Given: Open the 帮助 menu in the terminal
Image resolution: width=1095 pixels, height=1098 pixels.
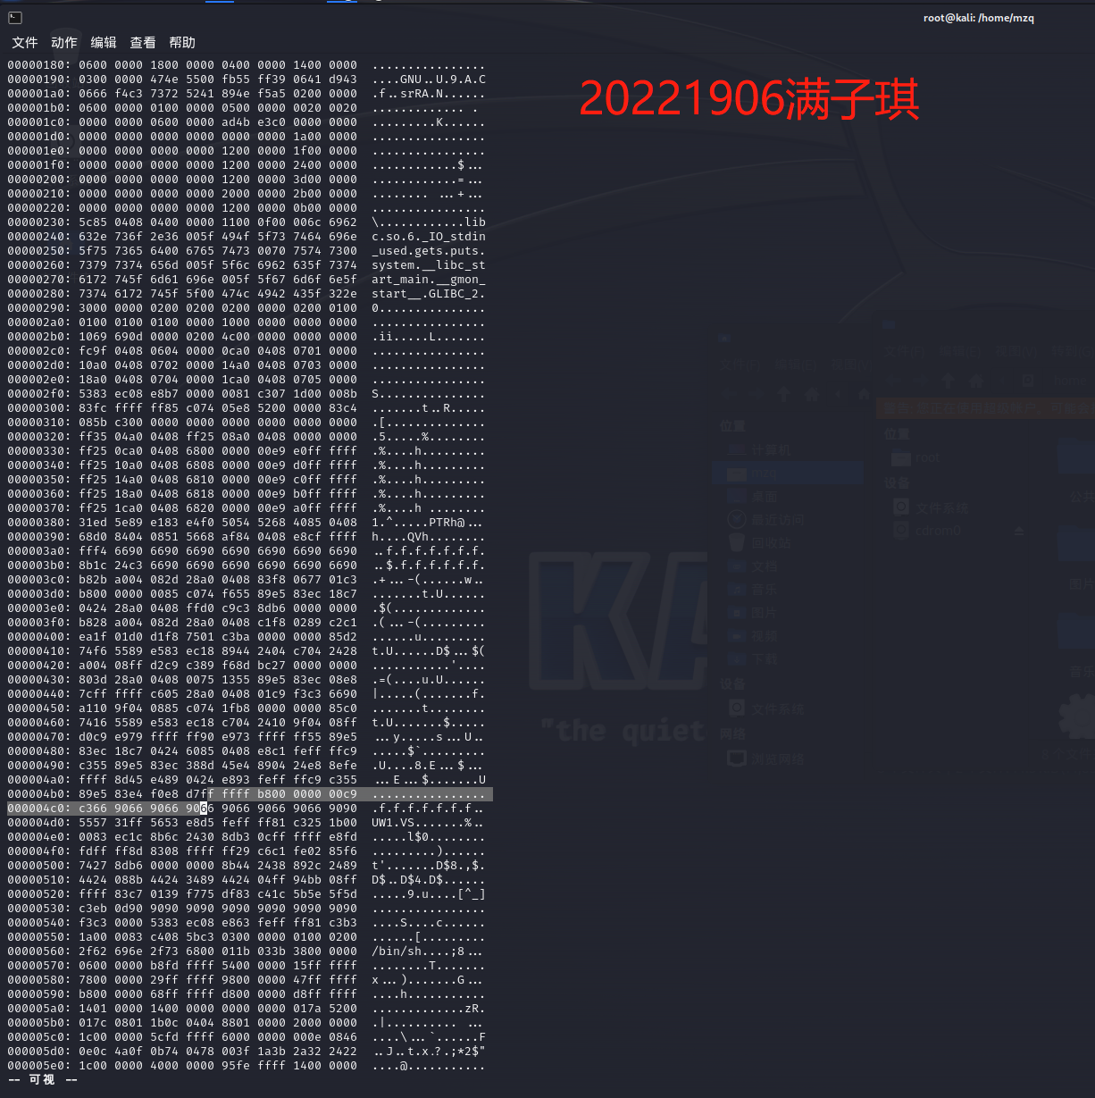Looking at the screenshot, I should coord(181,42).
